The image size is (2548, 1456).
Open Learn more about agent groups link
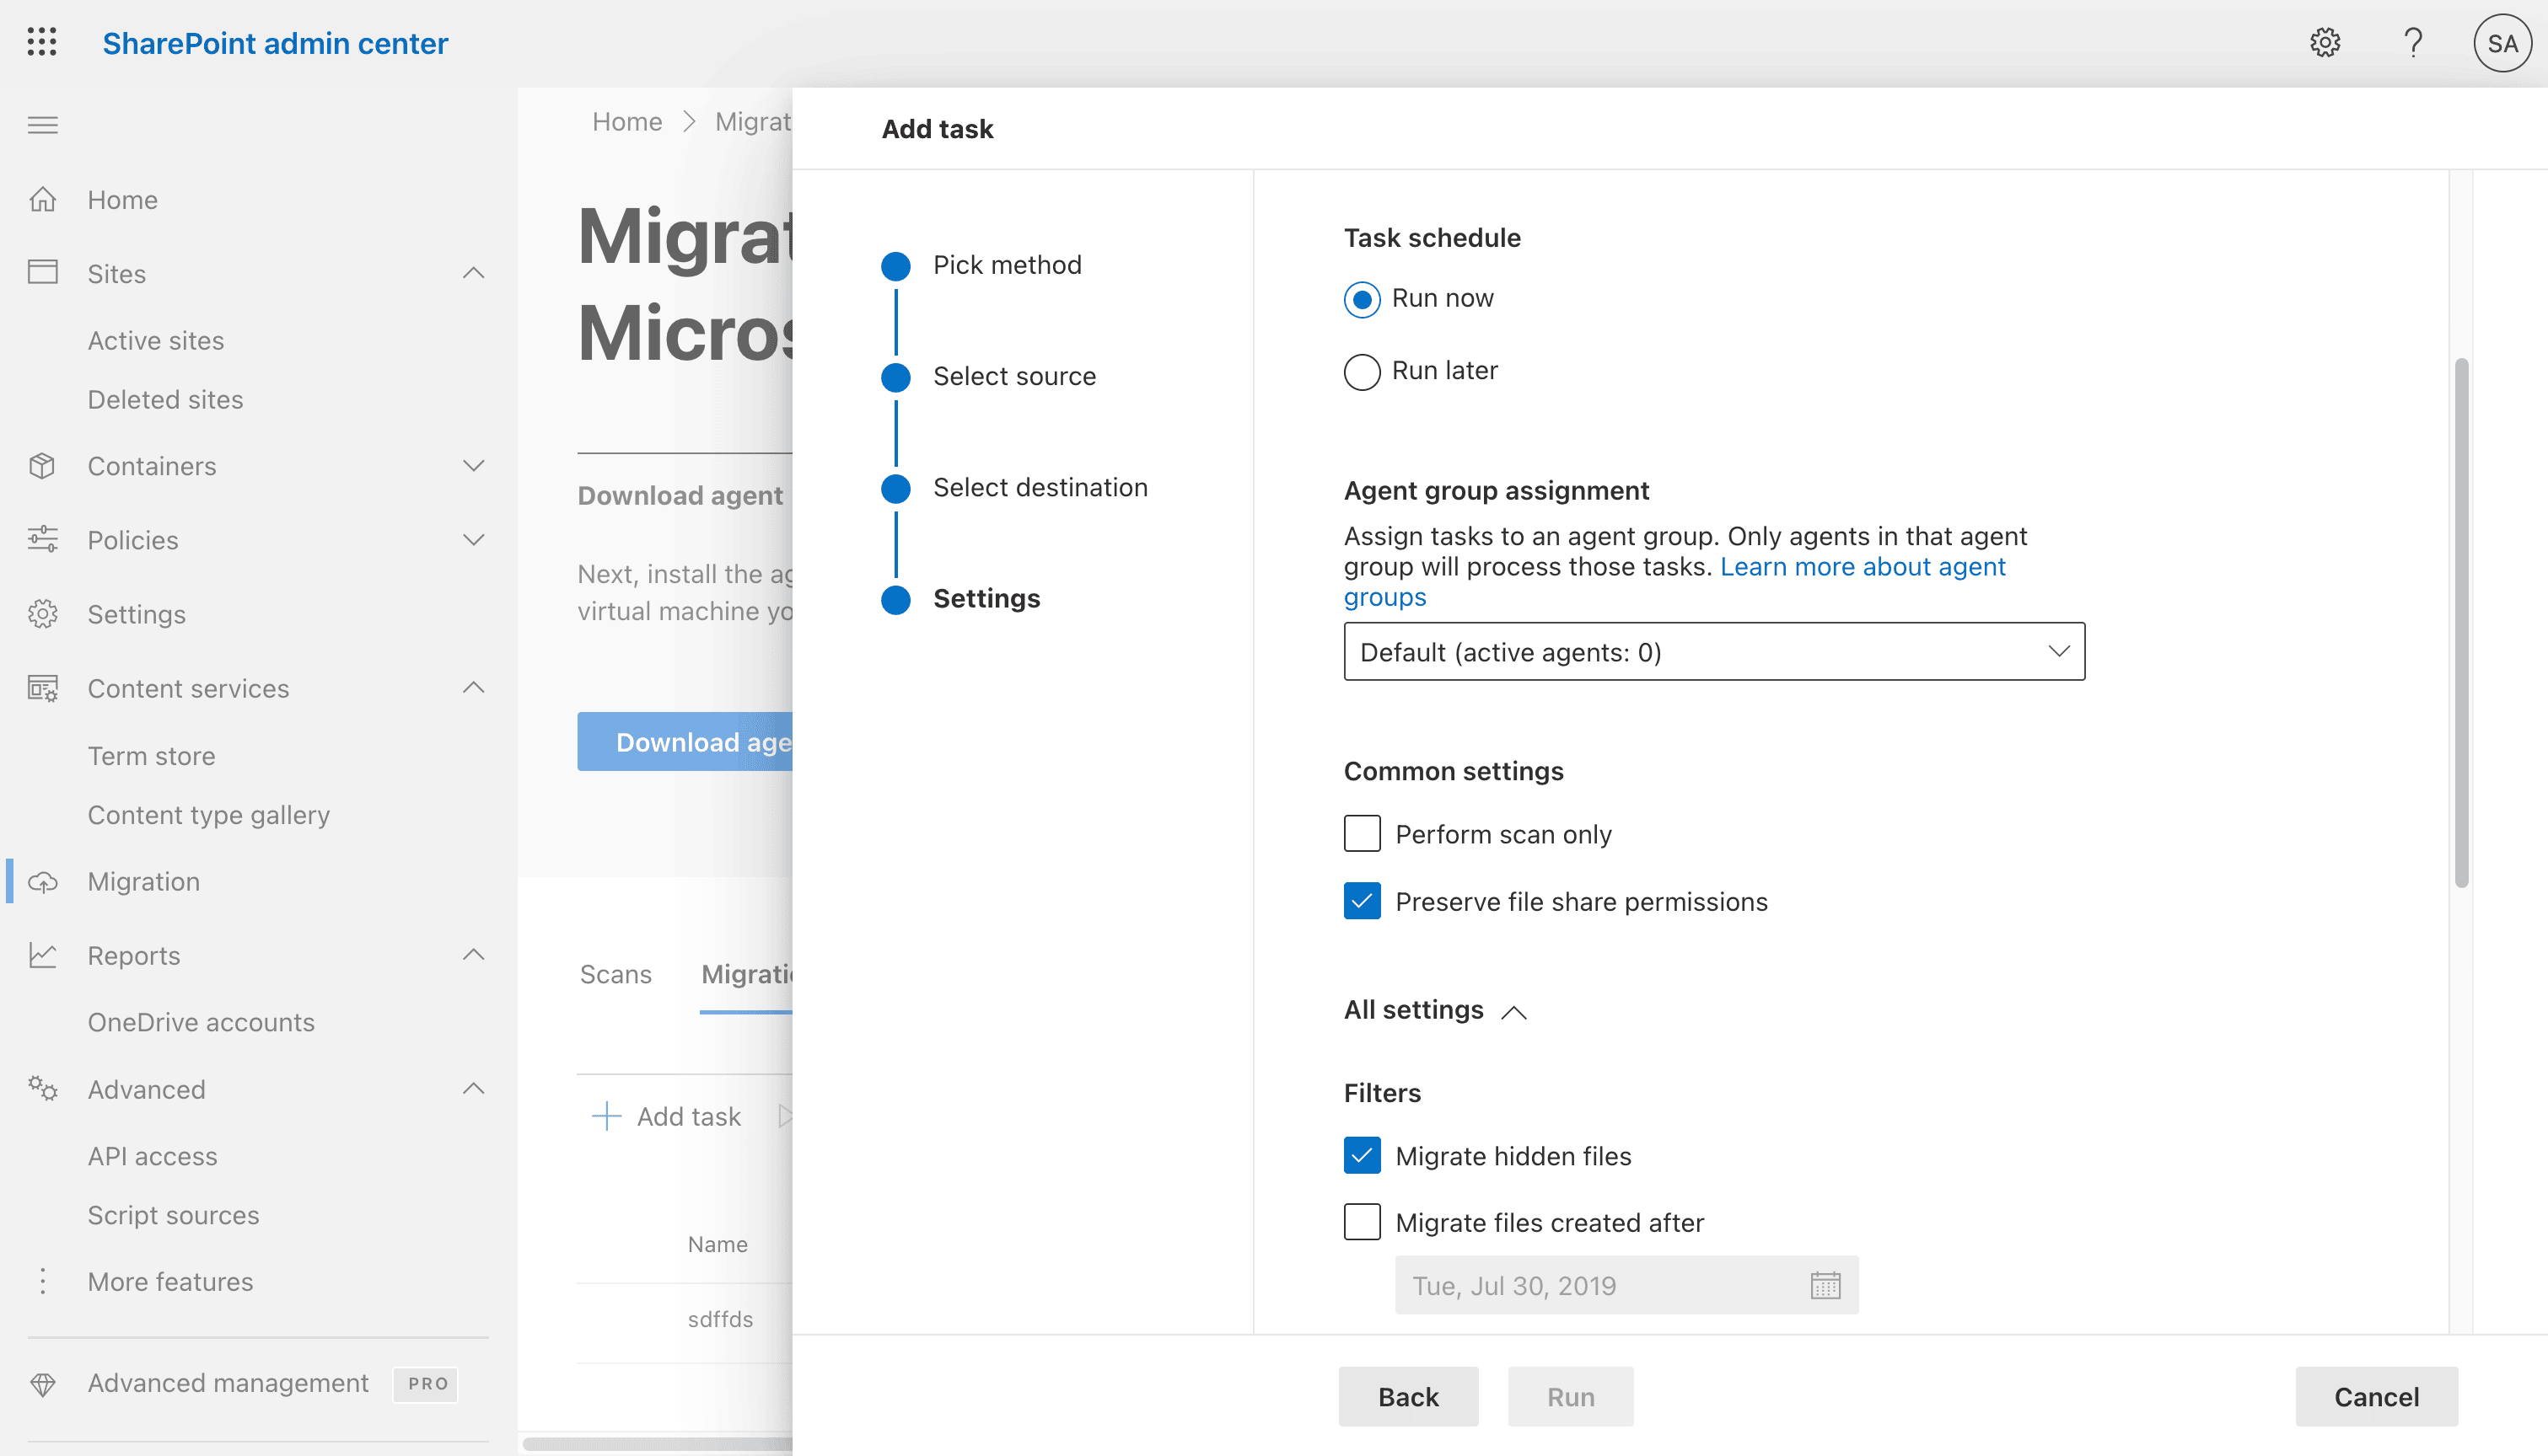tap(1674, 582)
